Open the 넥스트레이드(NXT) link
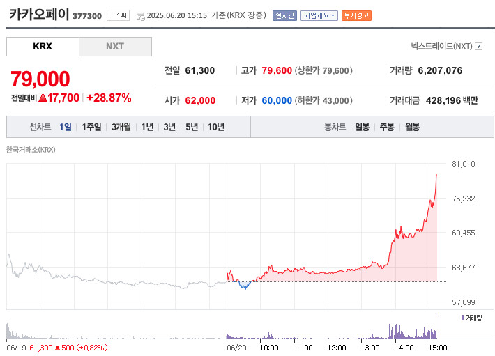 pyautogui.click(x=441, y=47)
